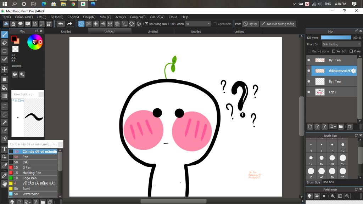Adjust the Độ trong opacity slider

[336, 38]
